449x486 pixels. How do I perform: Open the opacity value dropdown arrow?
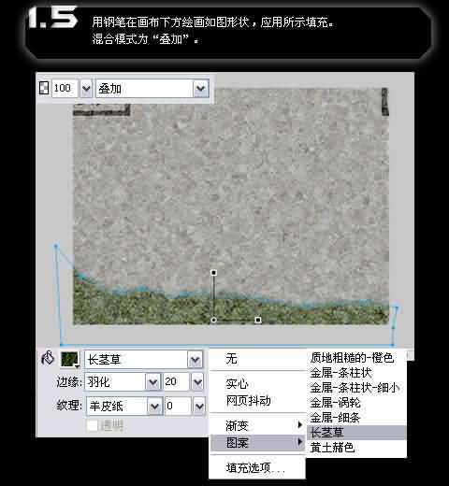[86, 88]
